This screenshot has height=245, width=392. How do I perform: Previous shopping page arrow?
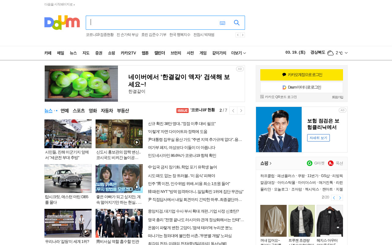(x=334, y=198)
